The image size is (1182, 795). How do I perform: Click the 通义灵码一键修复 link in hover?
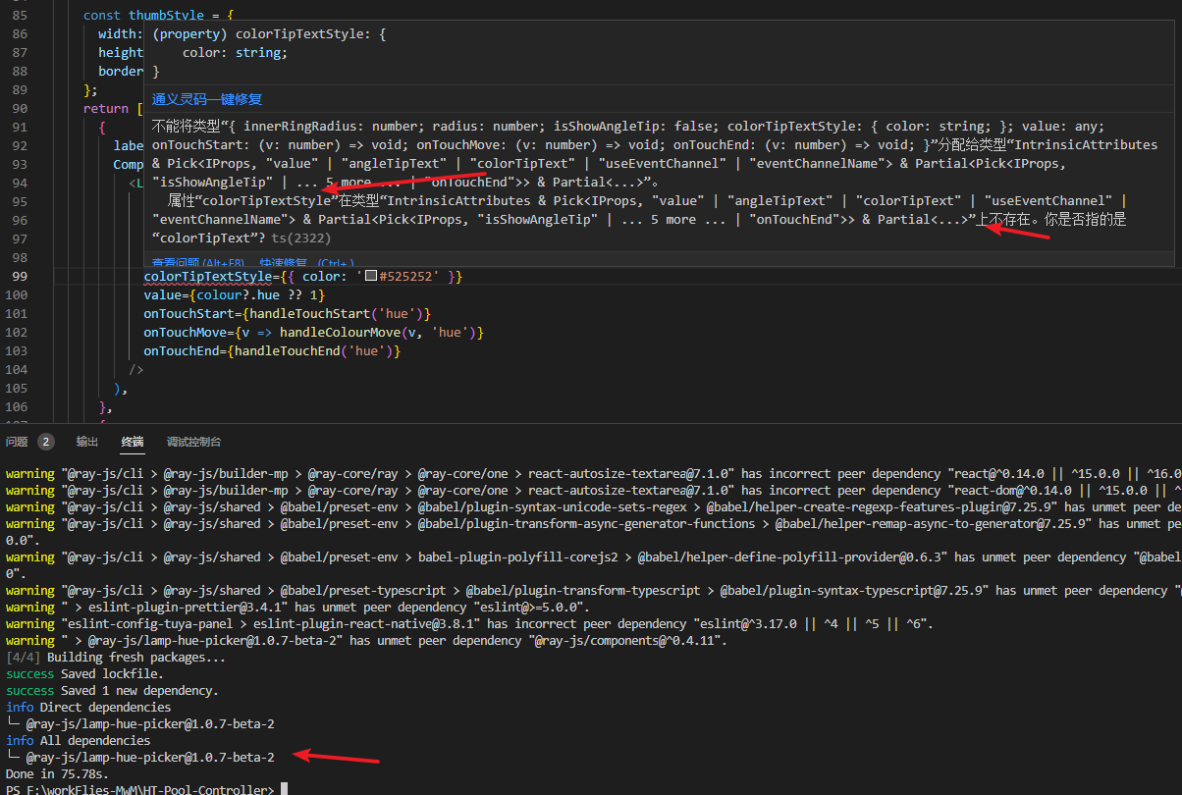click(x=207, y=100)
